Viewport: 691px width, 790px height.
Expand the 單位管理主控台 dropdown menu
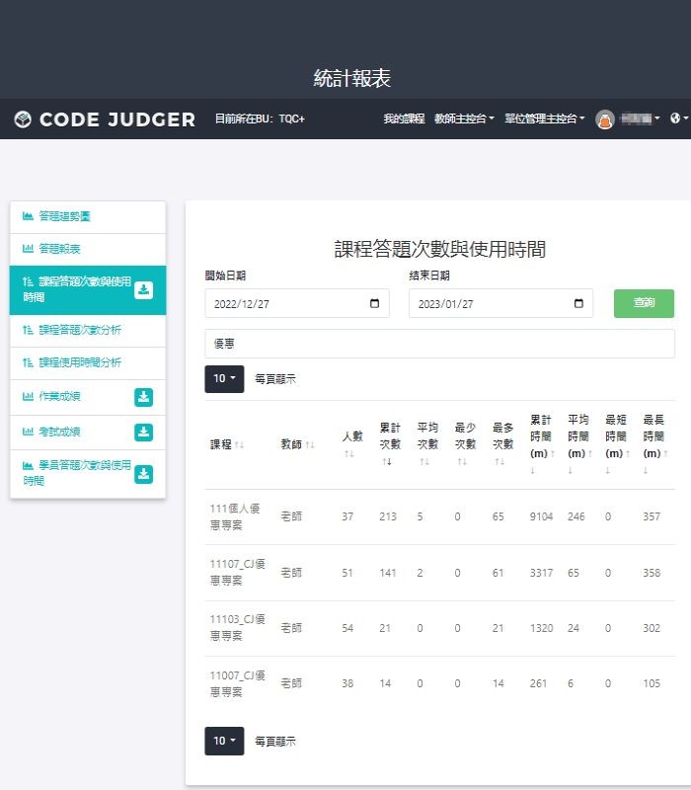point(544,119)
